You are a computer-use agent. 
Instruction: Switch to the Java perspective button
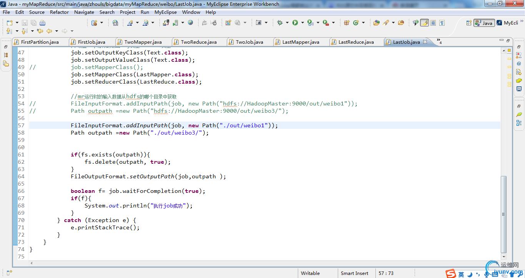tap(484, 23)
